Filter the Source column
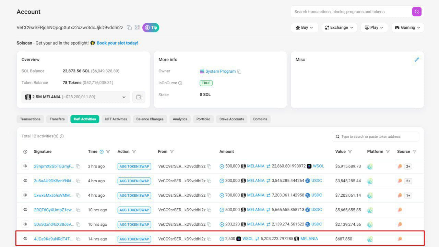 (x=415, y=152)
